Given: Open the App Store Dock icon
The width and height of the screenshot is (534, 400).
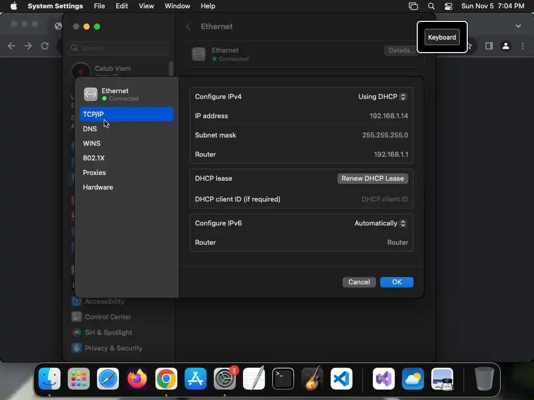Looking at the screenshot, I should [x=196, y=379].
